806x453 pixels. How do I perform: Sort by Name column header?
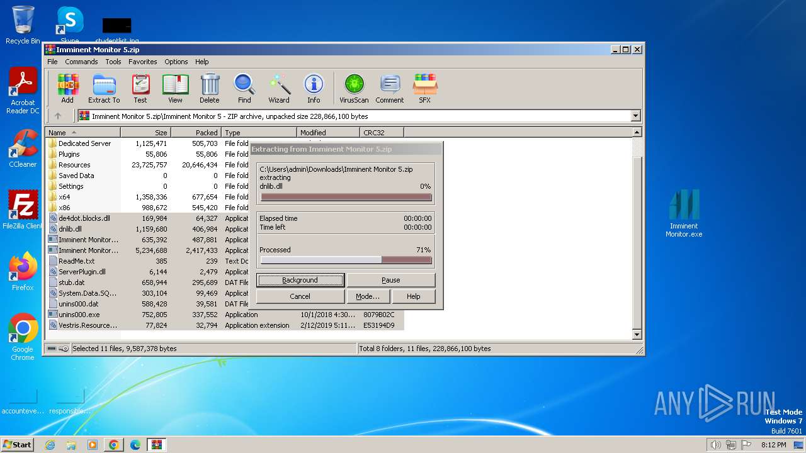(82, 132)
